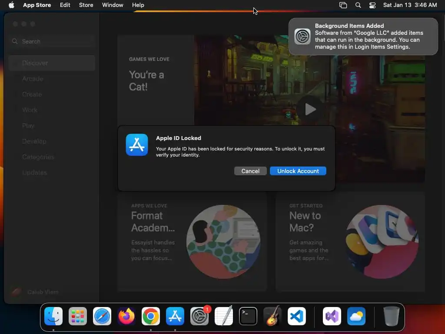Viewport: 445px width, 334px height.
Task: Open account profile at sidebar bottom
Action: coord(35,292)
